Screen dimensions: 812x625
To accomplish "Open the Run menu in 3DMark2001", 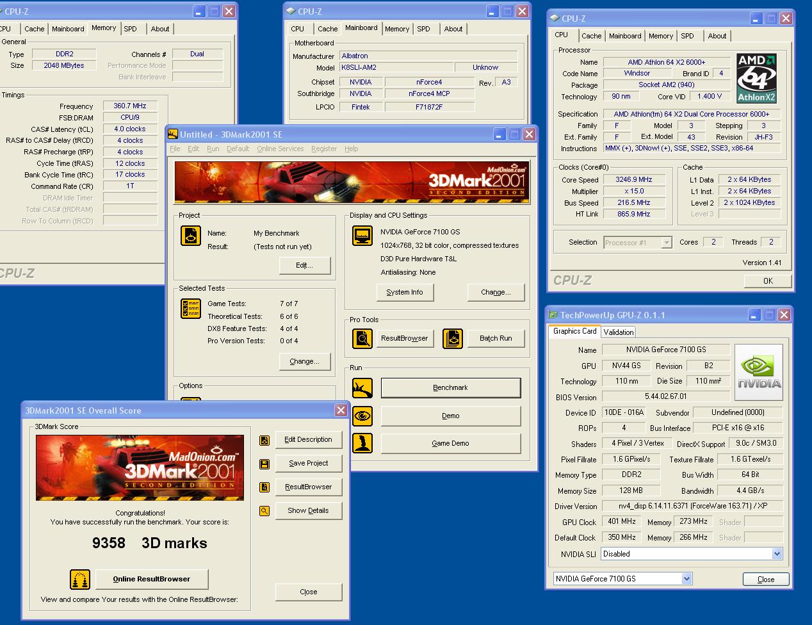I will point(213,149).
